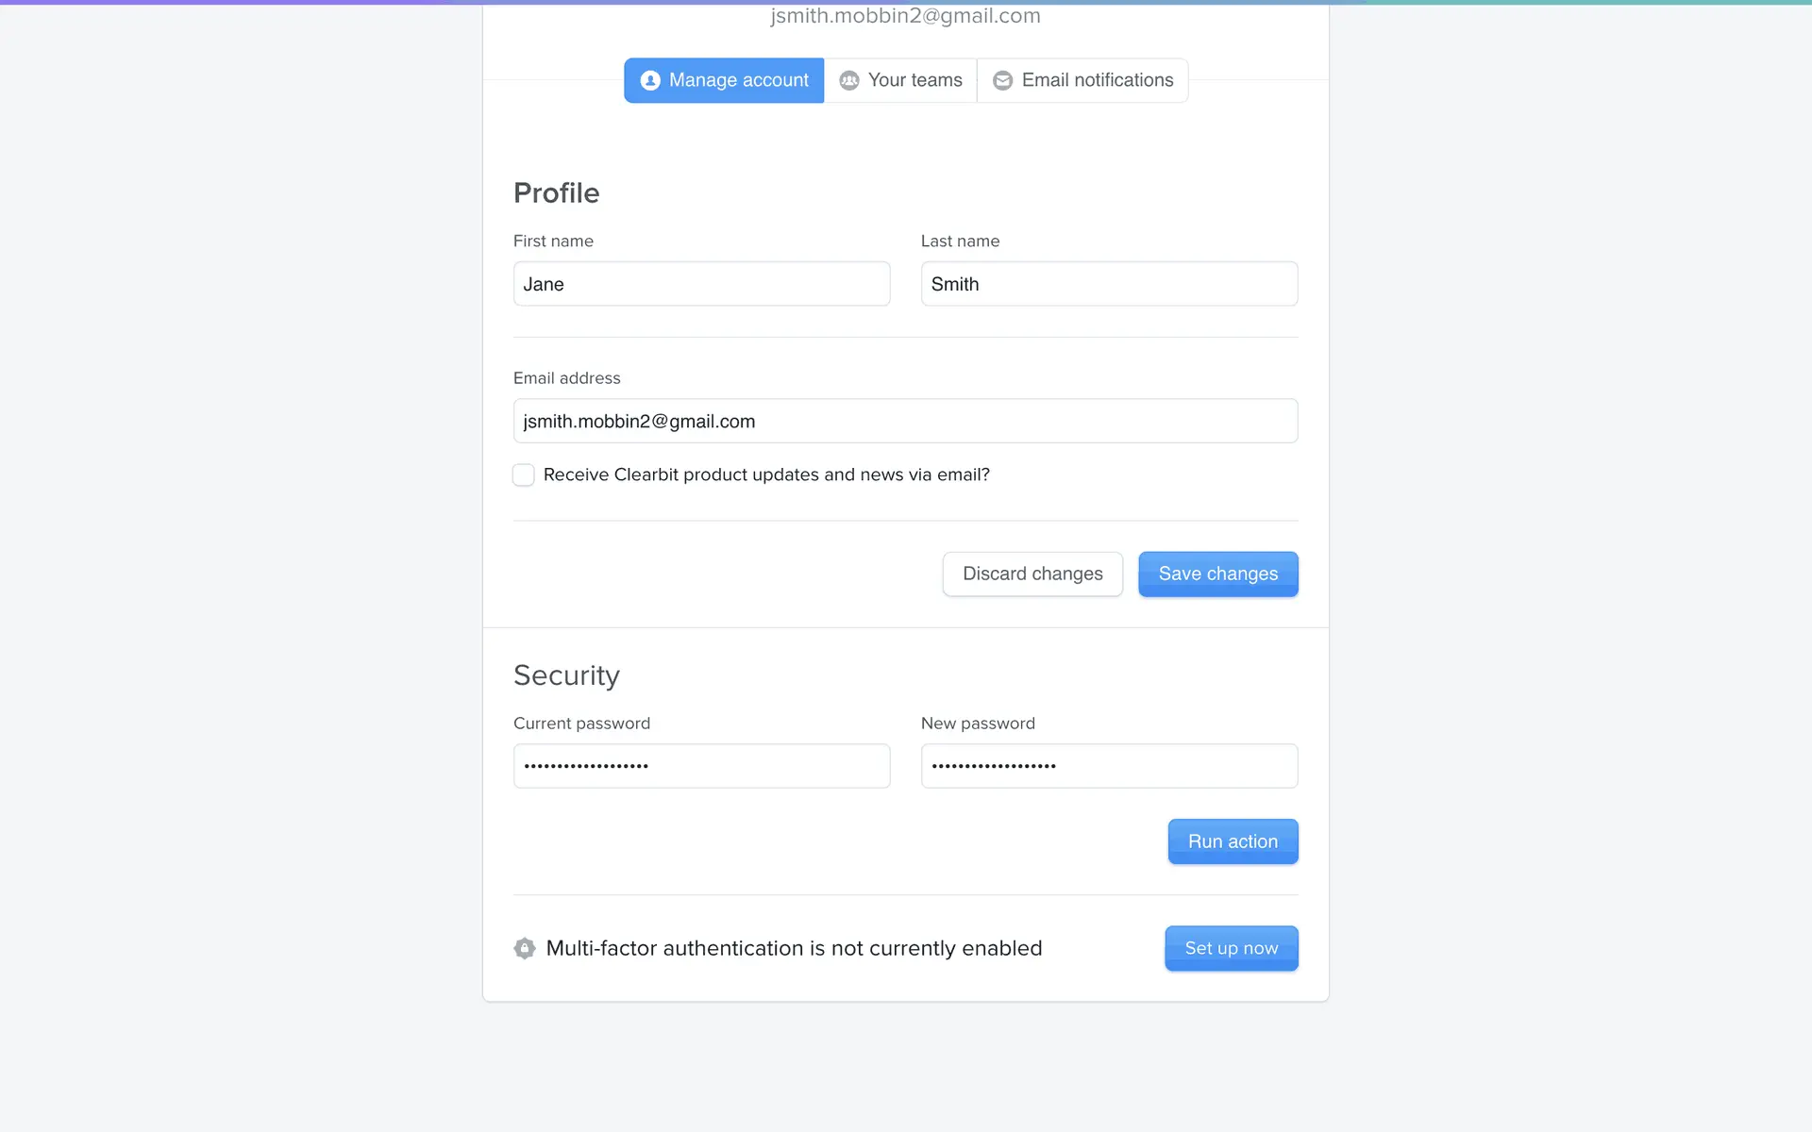Viewport: 1812px width, 1132px height.
Task: Click Set up now for multi-factor authentication
Action: (1231, 948)
